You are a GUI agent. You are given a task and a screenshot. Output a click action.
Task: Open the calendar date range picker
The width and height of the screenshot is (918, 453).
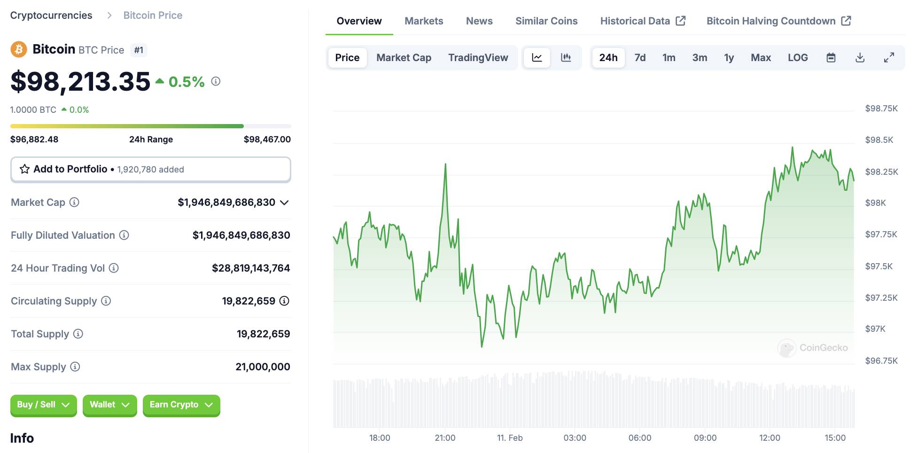(x=831, y=58)
